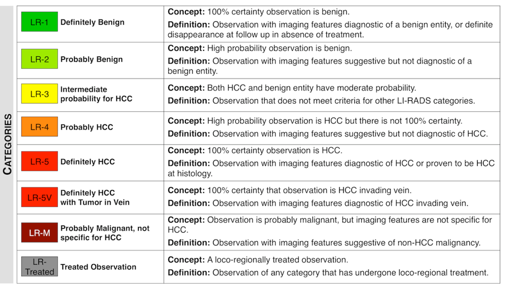Click the 'Probably HCC' label
The image size is (515, 290).
tap(87, 127)
